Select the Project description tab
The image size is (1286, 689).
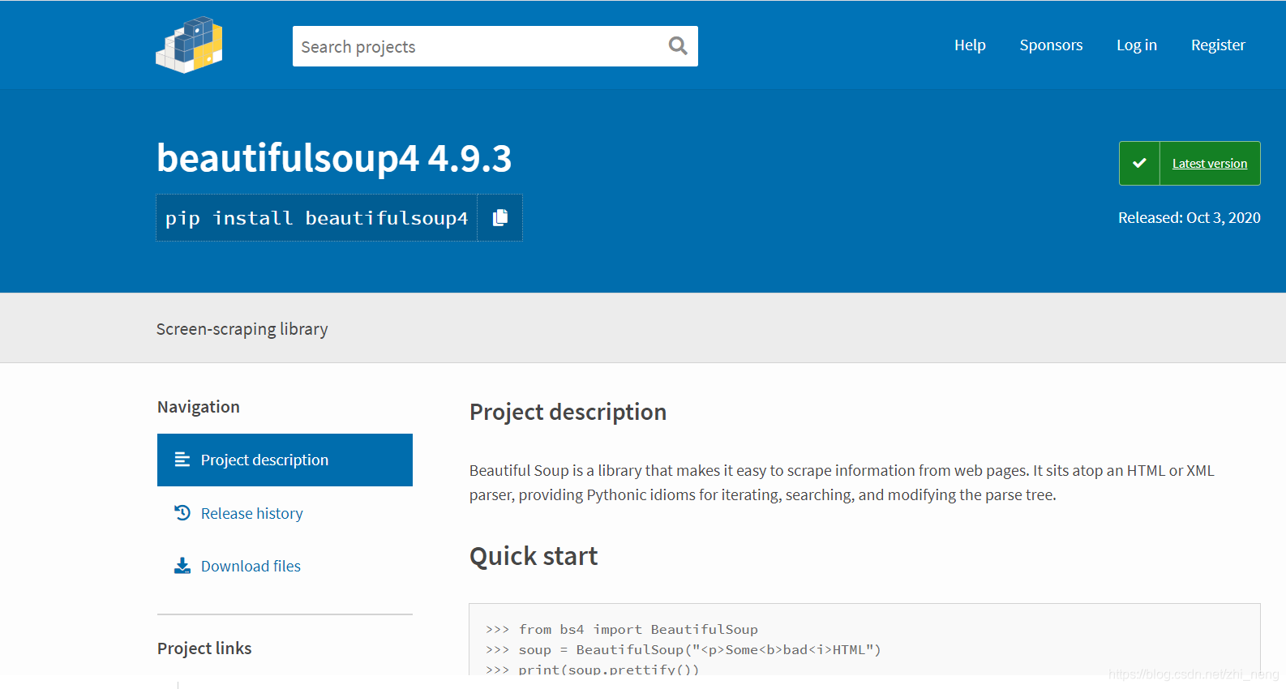(285, 460)
